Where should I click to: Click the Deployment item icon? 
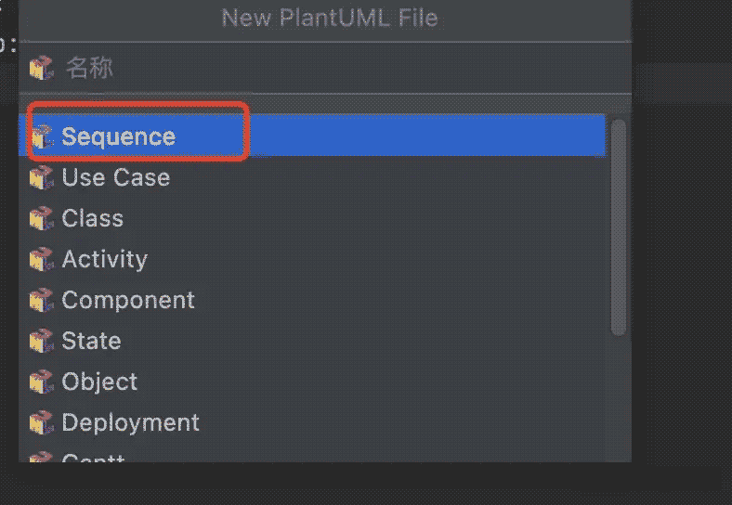pos(42,422)
